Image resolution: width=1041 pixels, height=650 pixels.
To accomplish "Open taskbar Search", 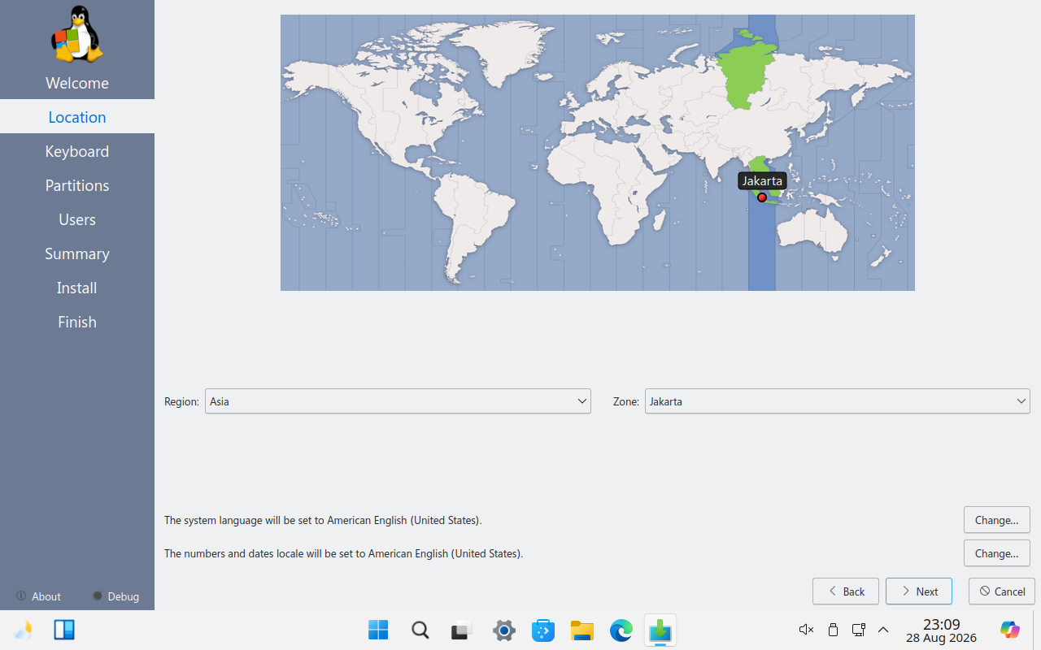I will click(x=420, y=630).
